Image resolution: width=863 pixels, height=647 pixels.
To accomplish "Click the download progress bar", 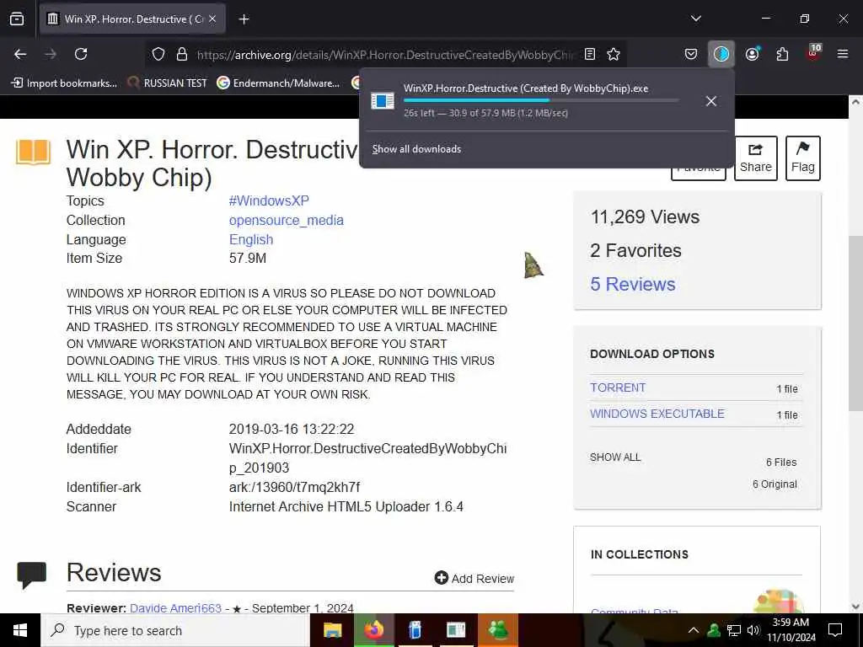I will (x=541, y=100).
